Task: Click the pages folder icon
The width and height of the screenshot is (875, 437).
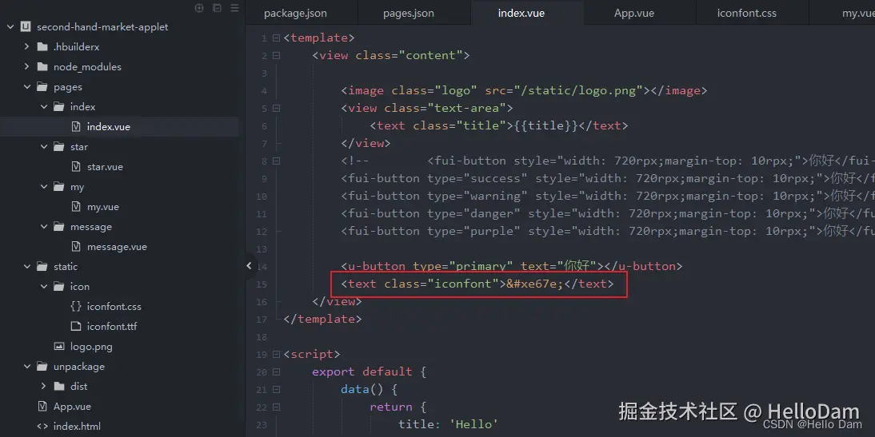Action: click(x=42, y=87)
